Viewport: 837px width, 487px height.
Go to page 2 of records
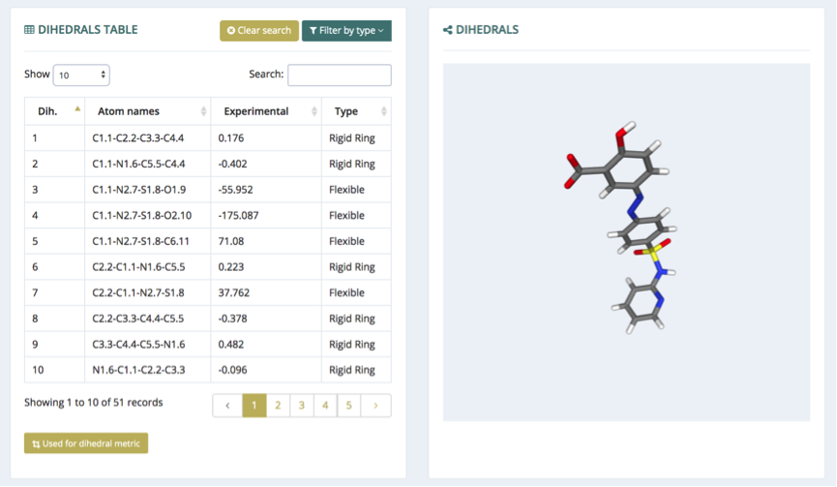278,406
